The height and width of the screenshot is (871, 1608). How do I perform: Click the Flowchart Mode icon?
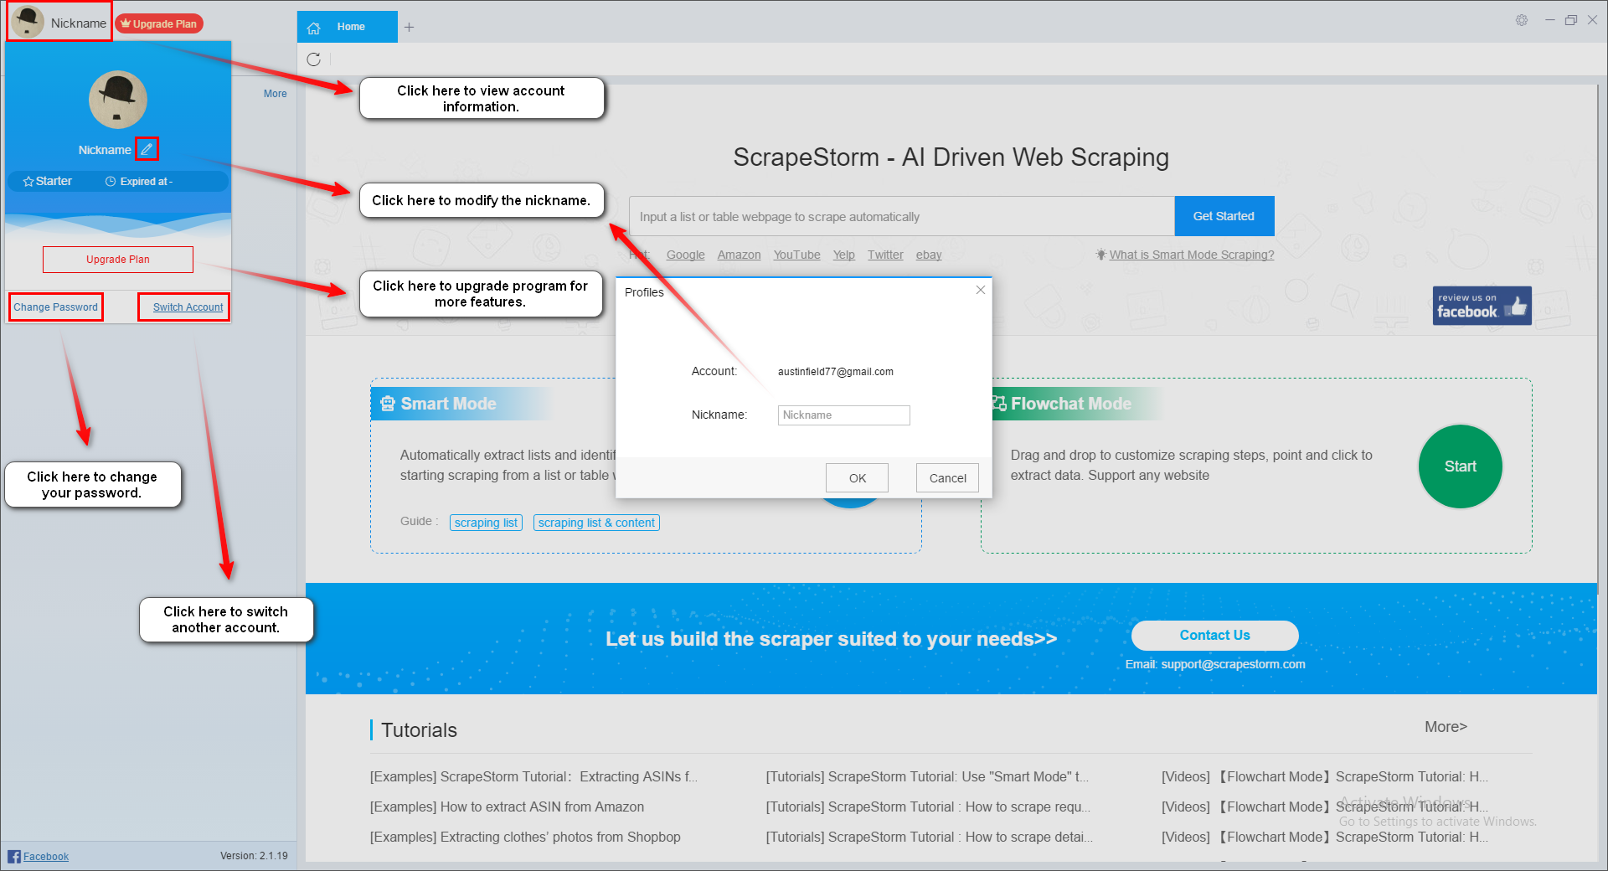(999, 404)
